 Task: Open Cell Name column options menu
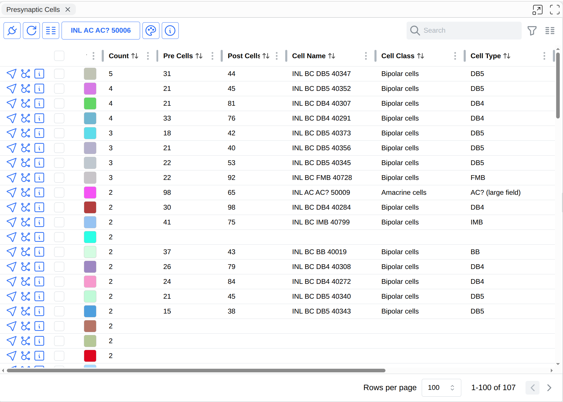pyautogui.click(x=366, y=56)
